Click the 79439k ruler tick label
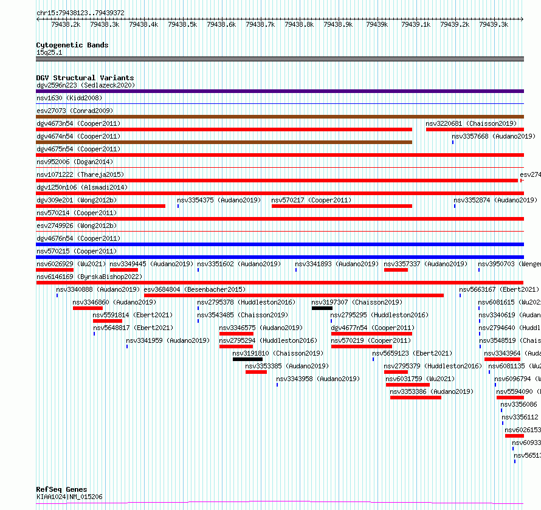 point(377,24)
